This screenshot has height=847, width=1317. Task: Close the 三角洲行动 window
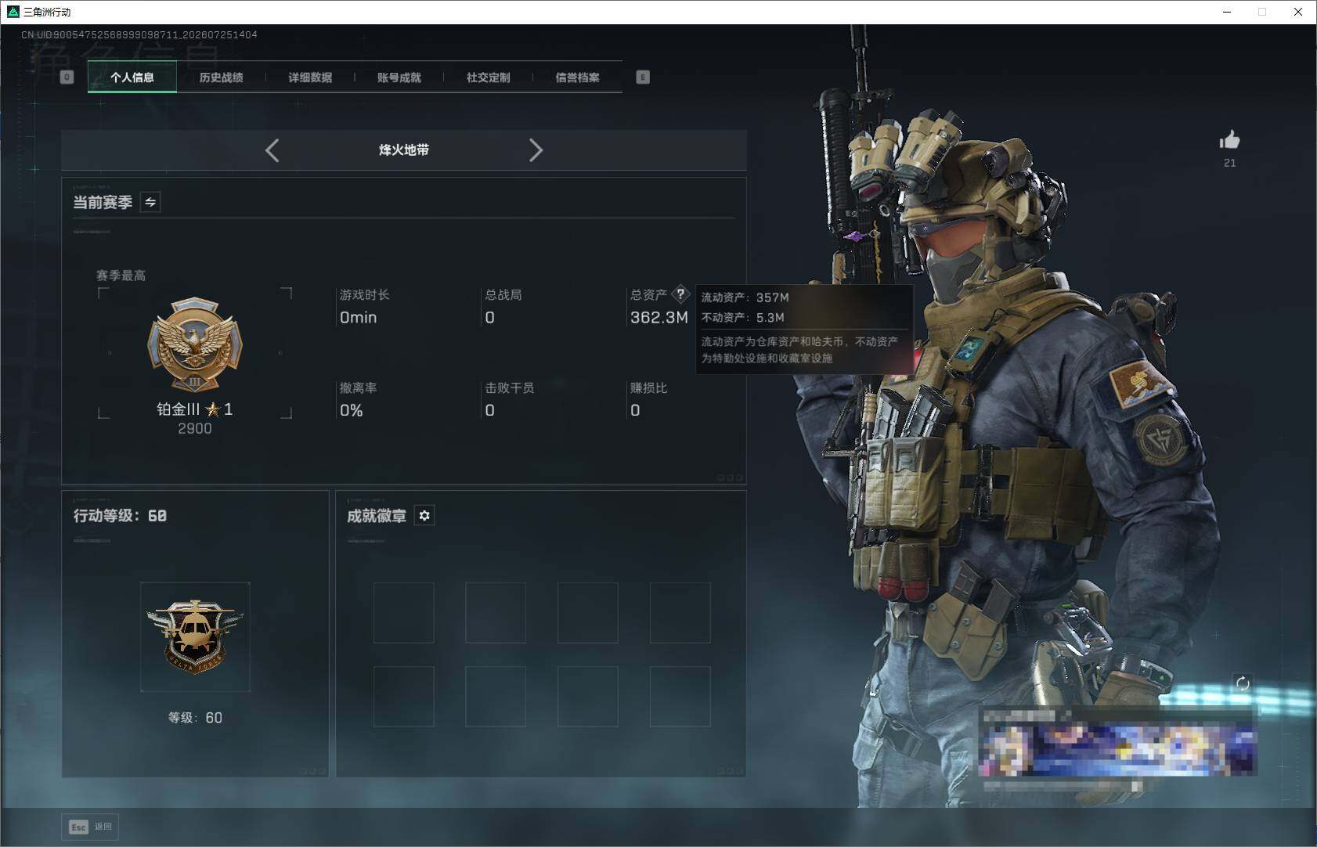[1298, 12]
